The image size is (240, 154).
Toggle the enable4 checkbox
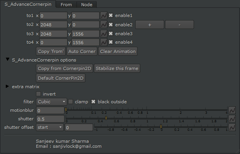(111, 42)
